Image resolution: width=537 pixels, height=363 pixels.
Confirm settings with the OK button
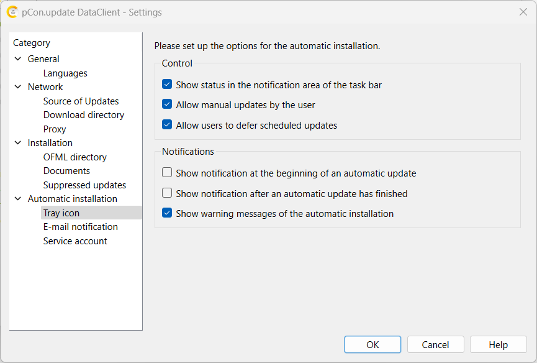coord(372,344)
